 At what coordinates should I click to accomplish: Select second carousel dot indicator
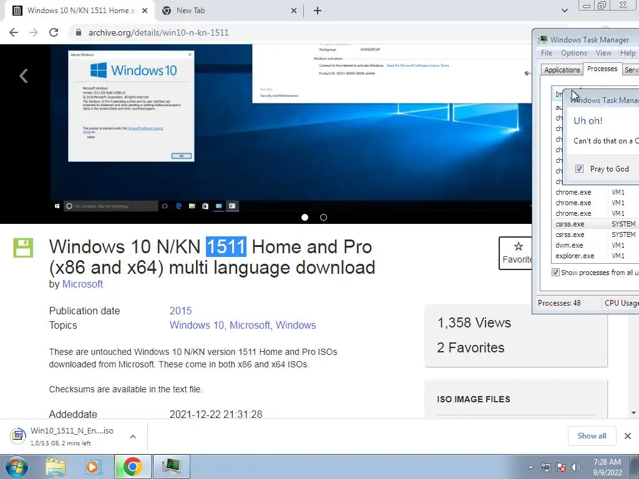click(324, 218)
